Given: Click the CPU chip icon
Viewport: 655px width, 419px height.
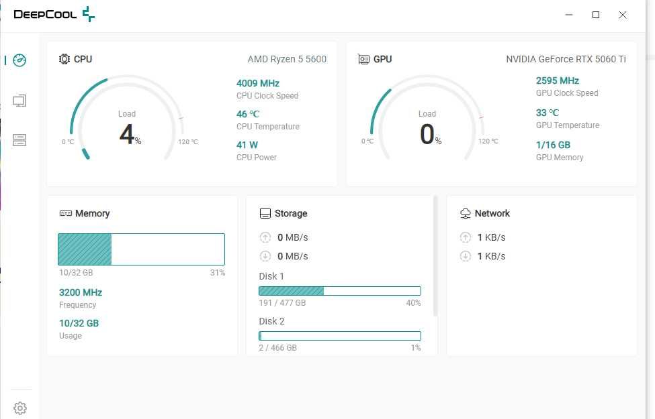Looking at the screenshot, I should pyautogui.click(x=64, y=59).
